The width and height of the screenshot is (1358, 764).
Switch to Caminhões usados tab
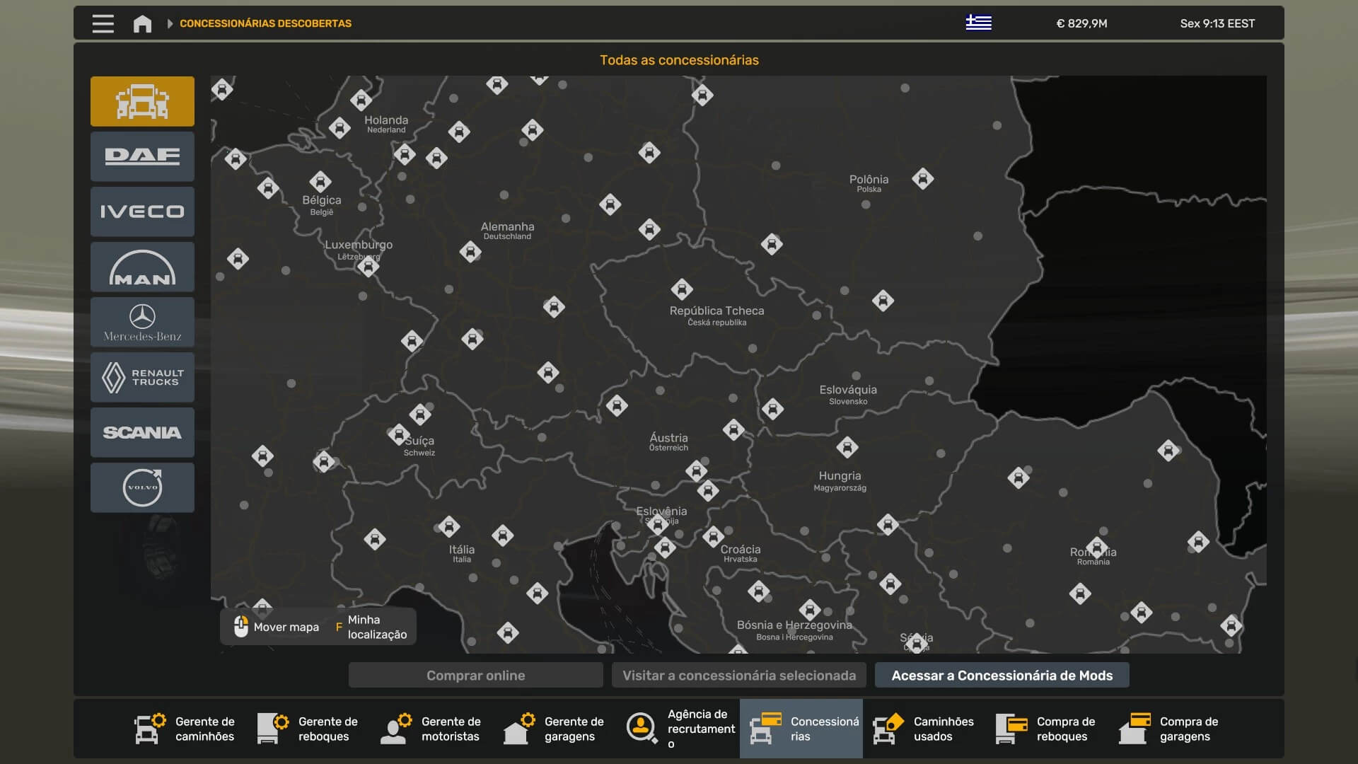click(924, 729)
